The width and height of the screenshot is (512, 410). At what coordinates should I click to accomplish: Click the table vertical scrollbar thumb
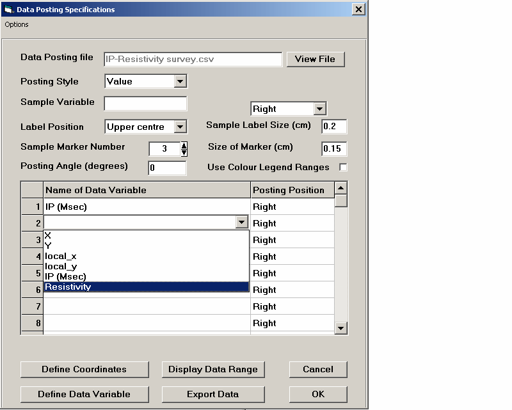click(341, 201)
